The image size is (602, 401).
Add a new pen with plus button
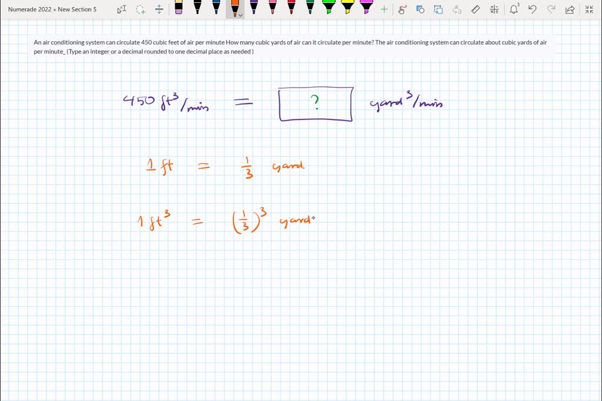pyautogui.click(x=384, y=9)
